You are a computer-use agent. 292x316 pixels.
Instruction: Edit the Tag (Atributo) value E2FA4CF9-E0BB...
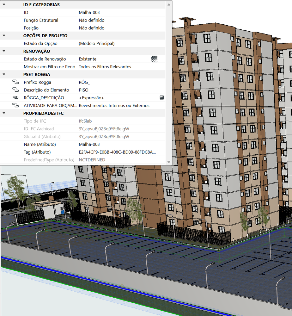[x=117, y=152]
